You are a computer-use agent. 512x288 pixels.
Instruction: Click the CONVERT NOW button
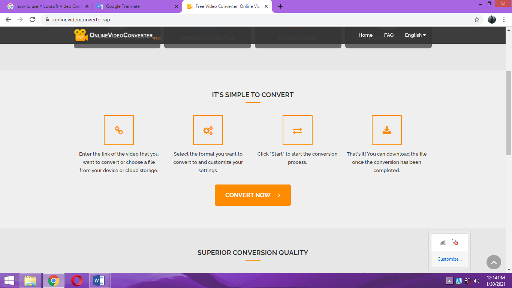click(x=253, y=195)
